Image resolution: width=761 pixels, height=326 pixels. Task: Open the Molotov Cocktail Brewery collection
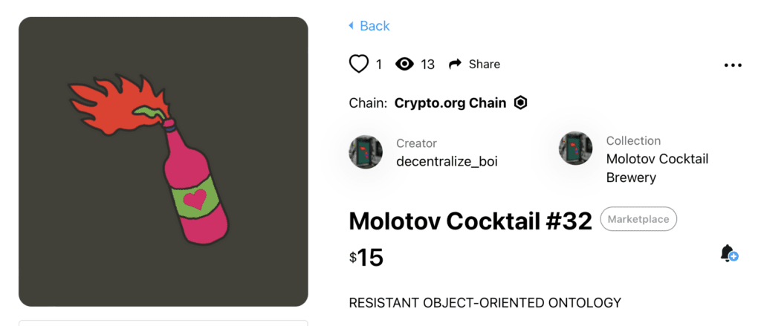(x=657, y=168)
